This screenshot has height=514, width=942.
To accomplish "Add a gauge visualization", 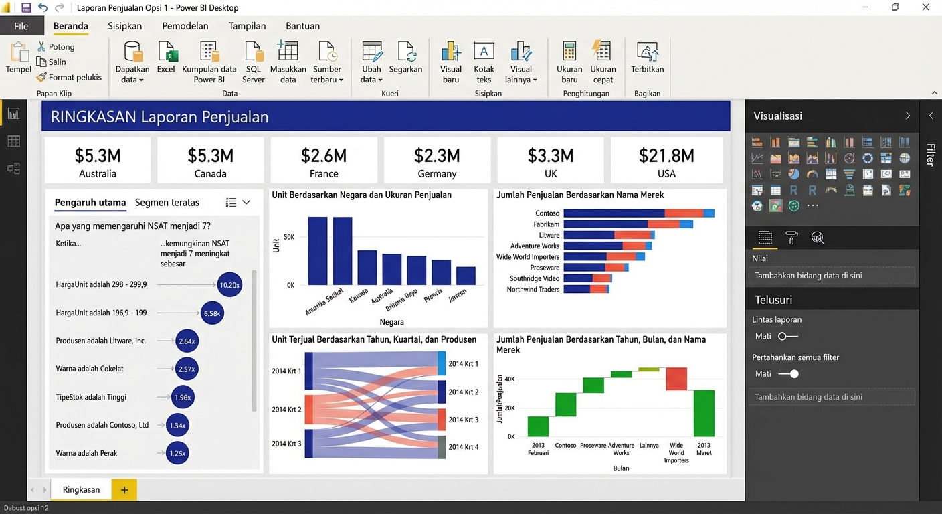I will coord(812,174).
